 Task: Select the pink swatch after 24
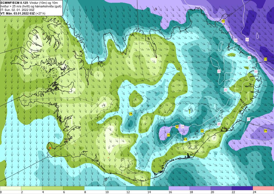[x=263, y=188]
